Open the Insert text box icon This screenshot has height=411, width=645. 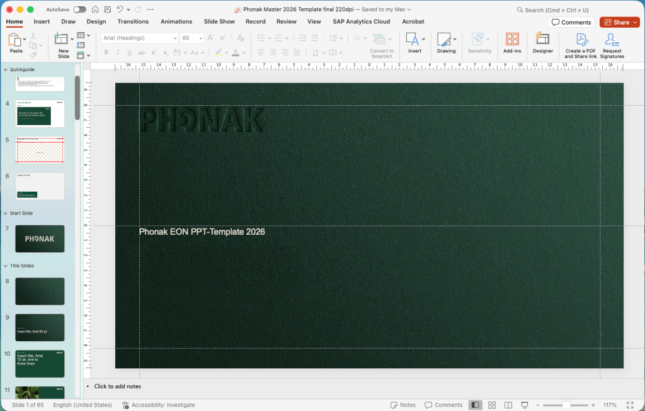(412, 39)
